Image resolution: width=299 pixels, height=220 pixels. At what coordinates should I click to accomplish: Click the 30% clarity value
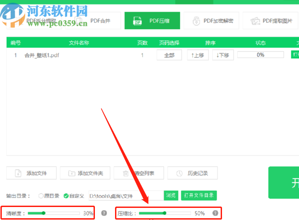(x=88, y=213)
